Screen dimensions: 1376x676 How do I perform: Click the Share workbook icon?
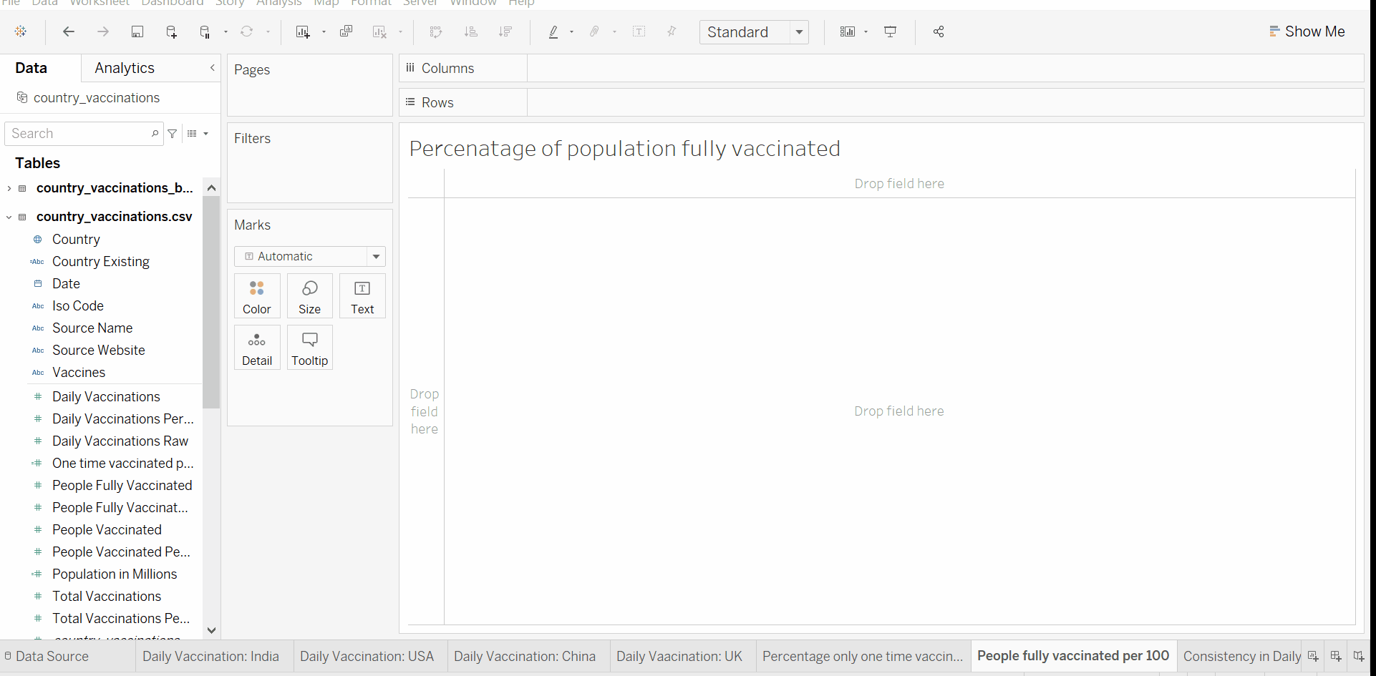[x=939, y=31]
